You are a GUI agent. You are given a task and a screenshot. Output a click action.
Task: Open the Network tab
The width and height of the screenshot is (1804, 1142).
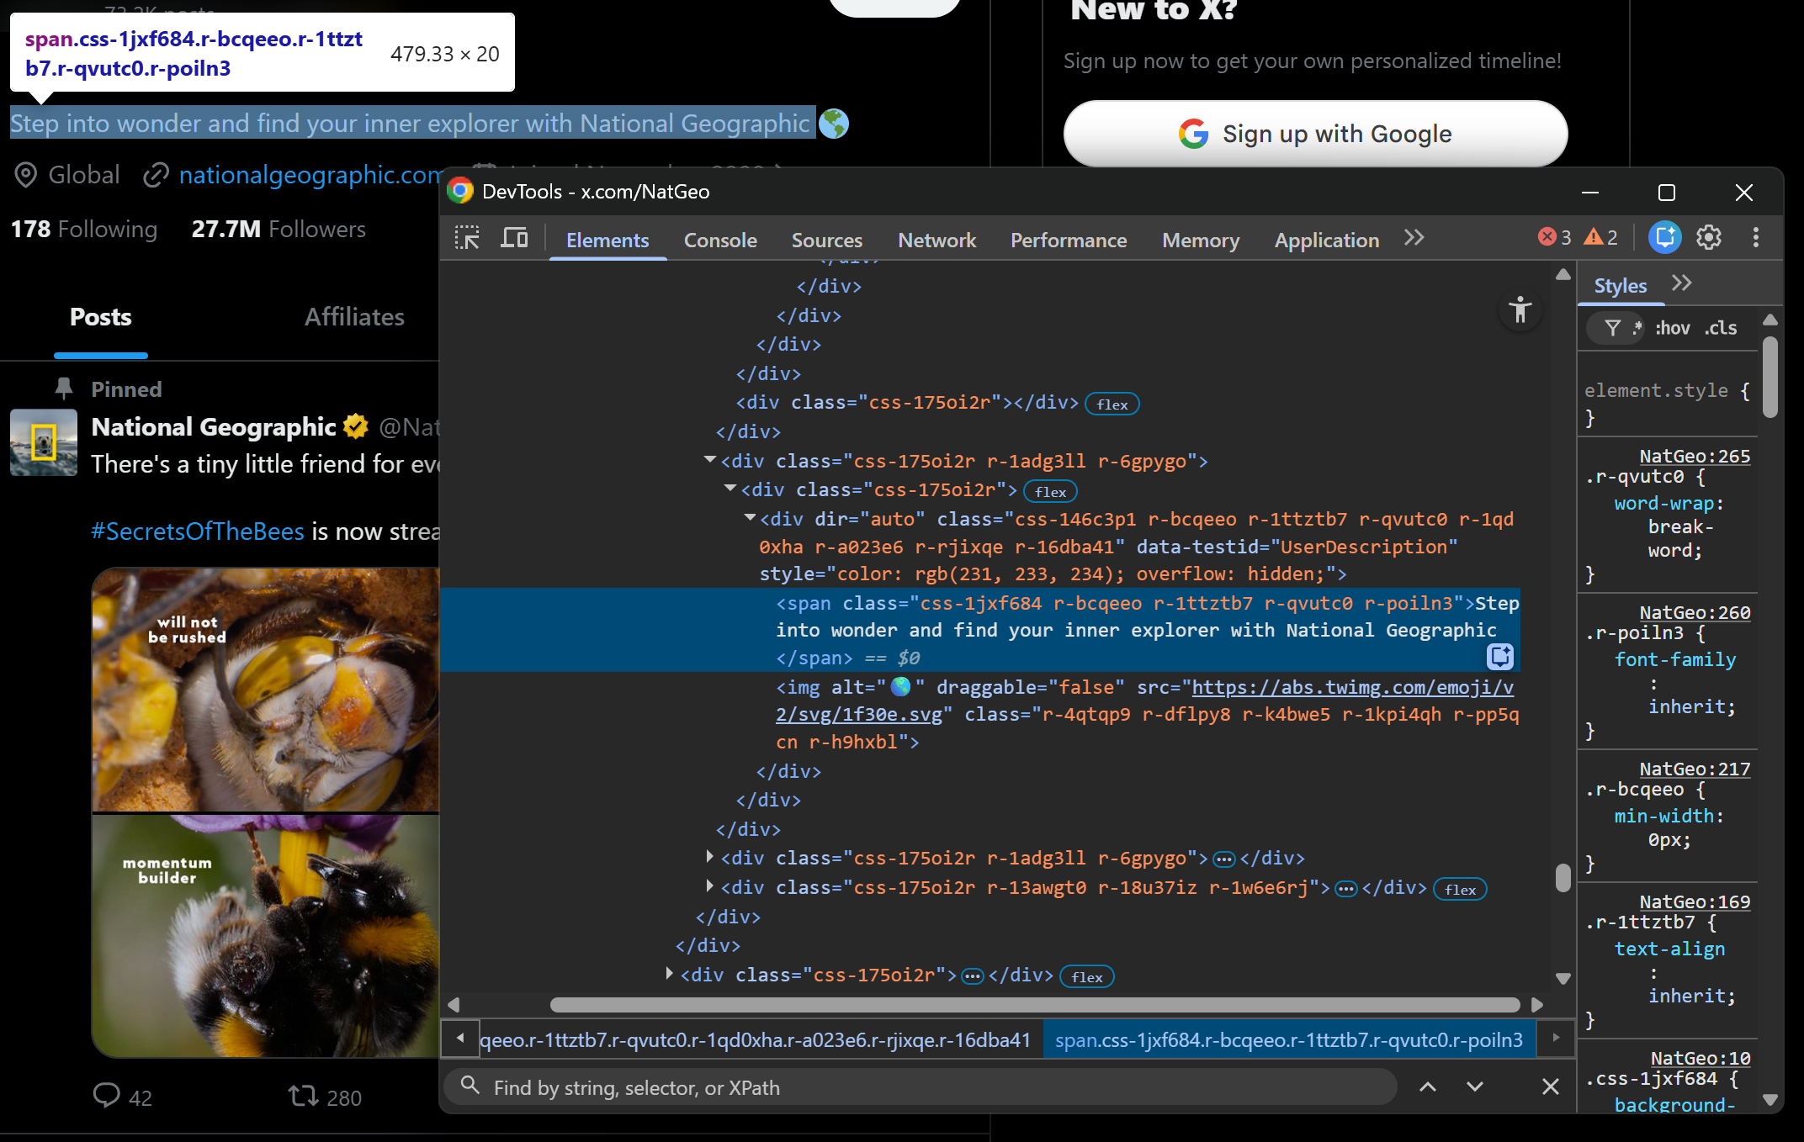pyautogui.click(x=937, y=241)
